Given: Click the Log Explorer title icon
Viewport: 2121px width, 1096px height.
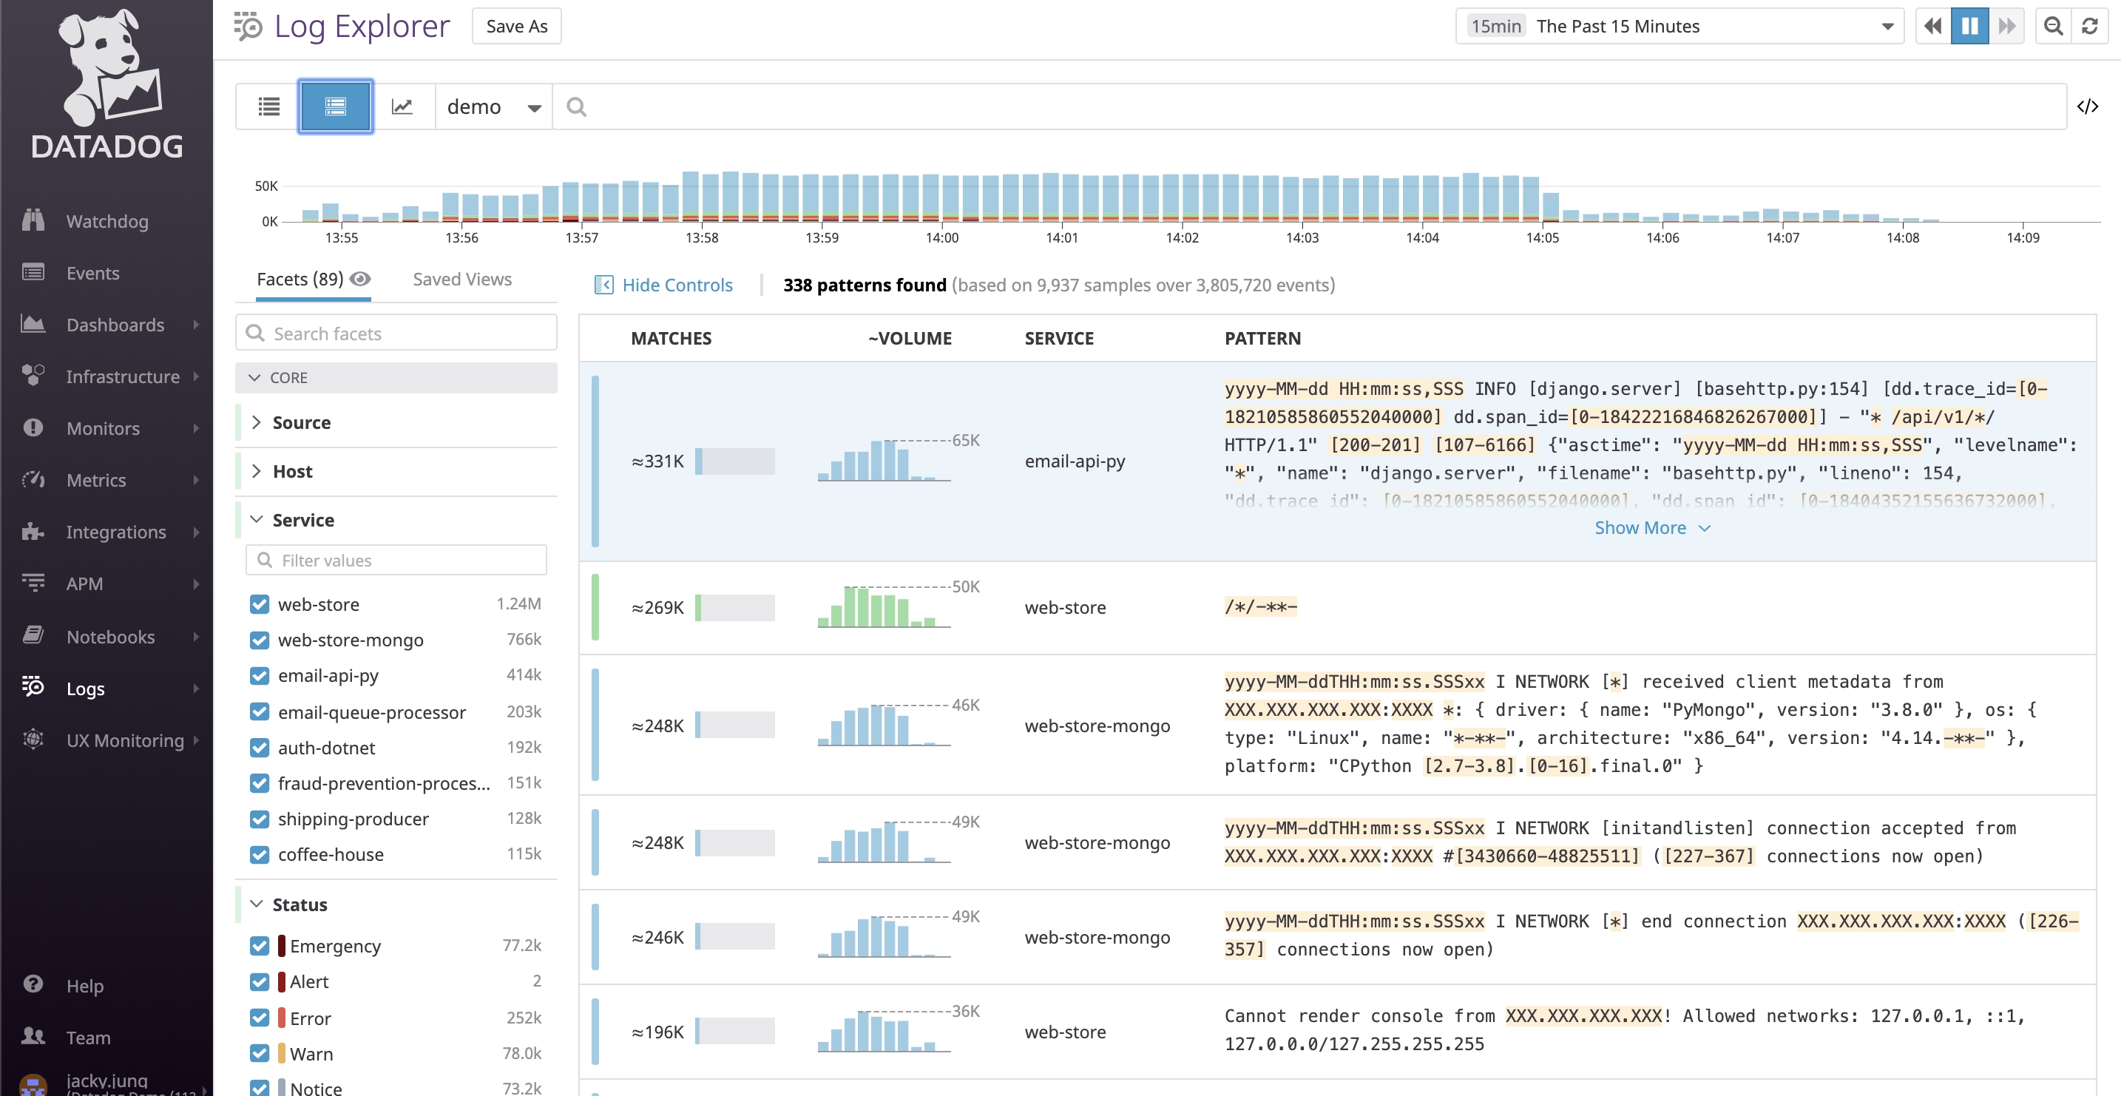Looking at the screenshot, I should pos(248,27).
